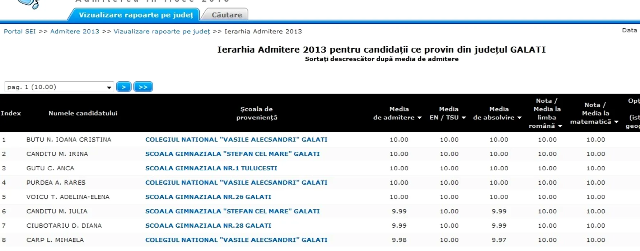The image size is (640, 251).
Task: Sort by Media EN / TSU arrow
Action: [x=464, y=118]
